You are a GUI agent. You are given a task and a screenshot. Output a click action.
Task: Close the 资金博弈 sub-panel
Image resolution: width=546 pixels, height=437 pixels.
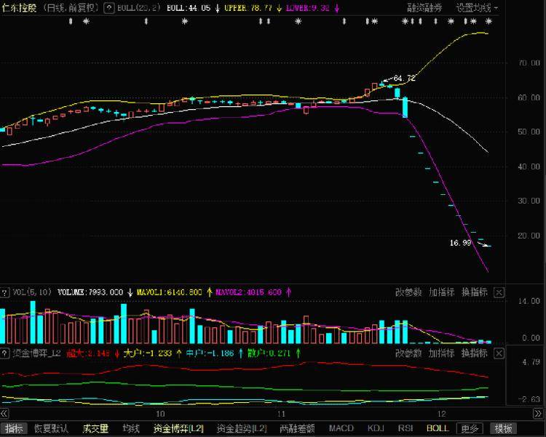click(x=499, y=353)
